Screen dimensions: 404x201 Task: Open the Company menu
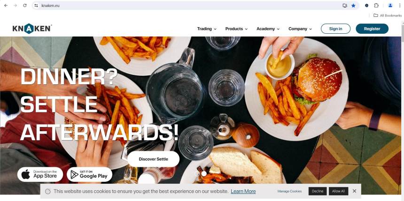click(300, 29)
